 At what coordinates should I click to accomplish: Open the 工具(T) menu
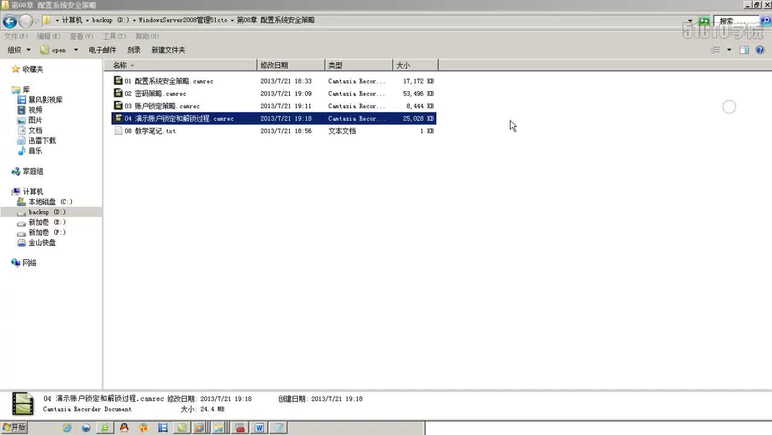tap(114, 36)
